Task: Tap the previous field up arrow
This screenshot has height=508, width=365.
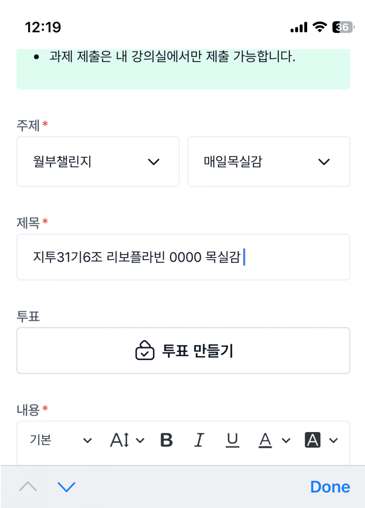Action: click(28, 487)
